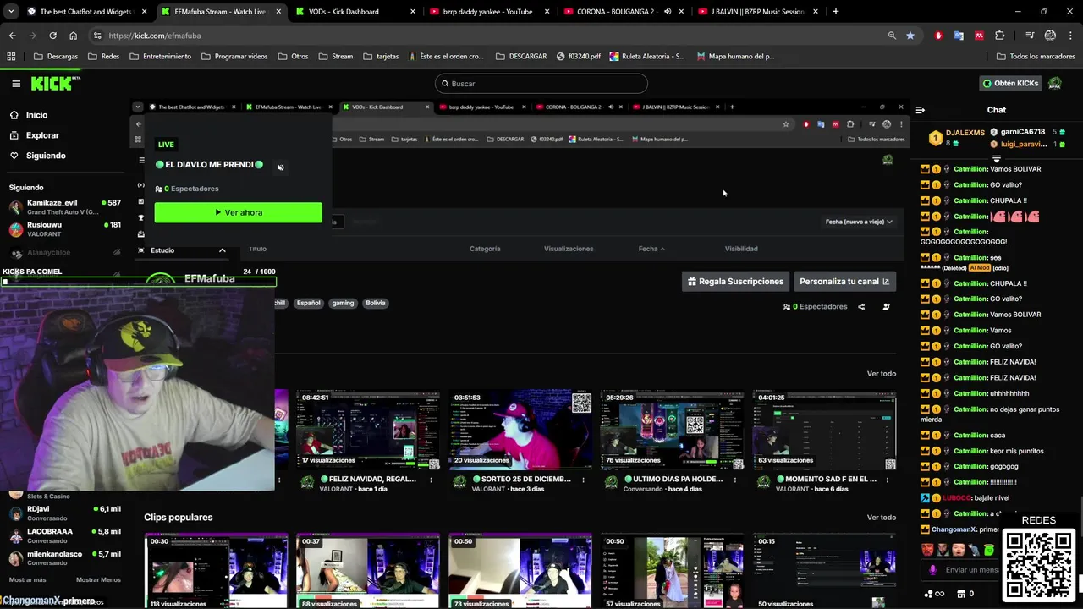Screen dimensions: 1083x609
Task: Open Rusiouwu channel in Siguiendo list
Action: point(64,229)
